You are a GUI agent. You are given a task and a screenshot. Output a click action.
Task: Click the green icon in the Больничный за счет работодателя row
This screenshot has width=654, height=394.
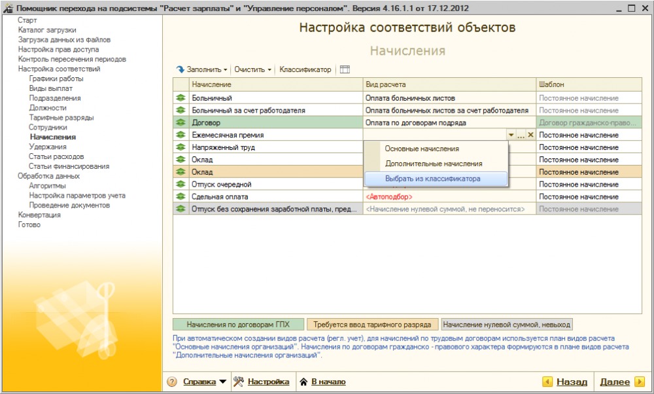tap(181, 110)
